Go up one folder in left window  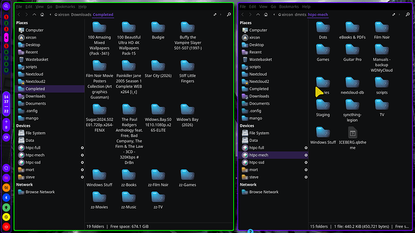tap(34, 14)
